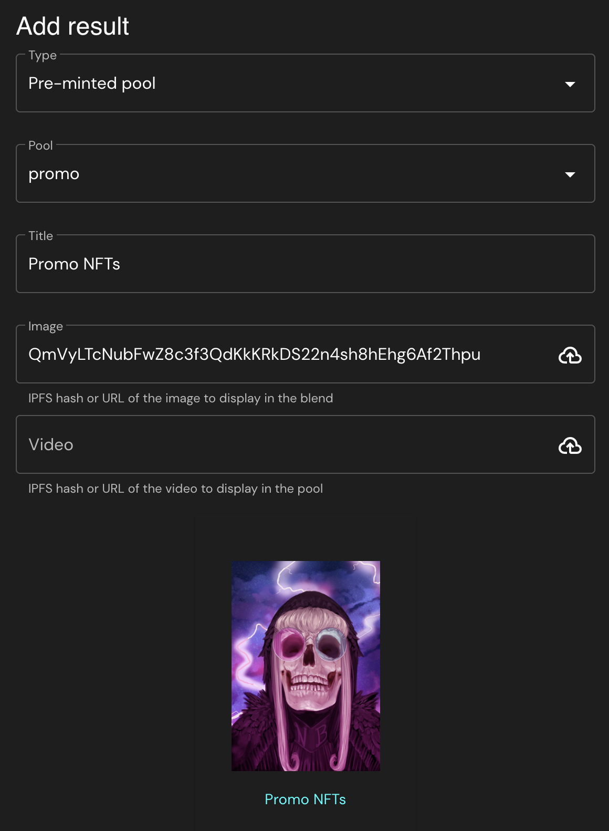
Task: Click the Type field label
Action: [43, 55]
